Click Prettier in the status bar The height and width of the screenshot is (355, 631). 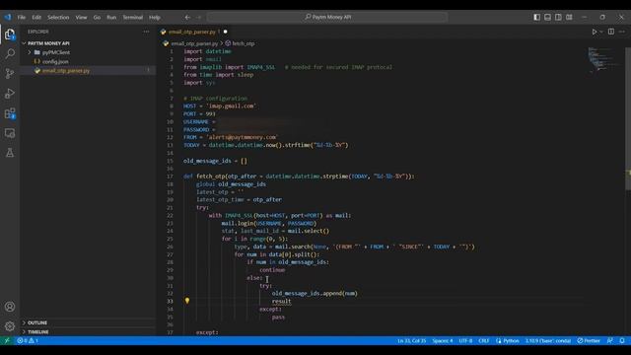pos(589,340)
